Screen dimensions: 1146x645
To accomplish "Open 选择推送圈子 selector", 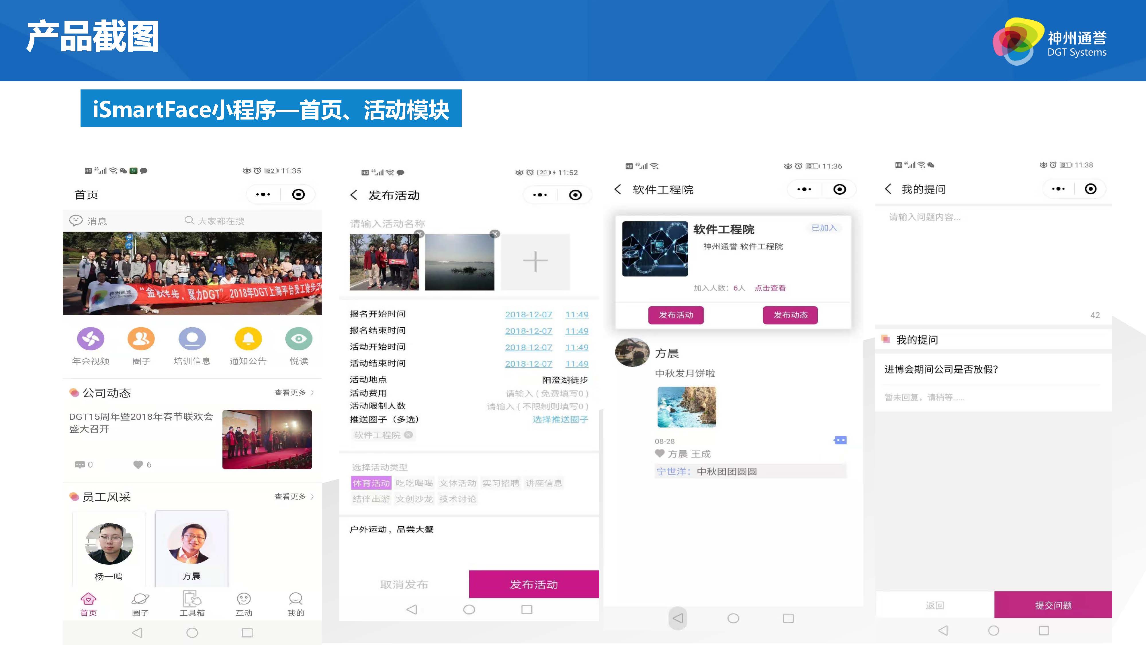I will point(561,419).
